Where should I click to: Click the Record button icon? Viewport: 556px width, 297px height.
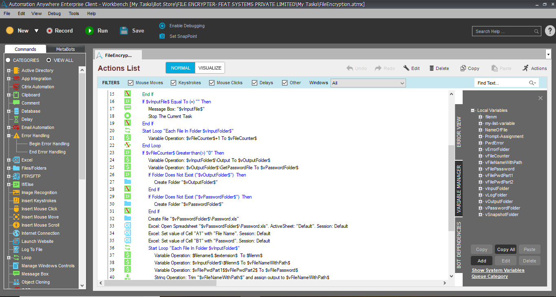[x=49, y=31]
